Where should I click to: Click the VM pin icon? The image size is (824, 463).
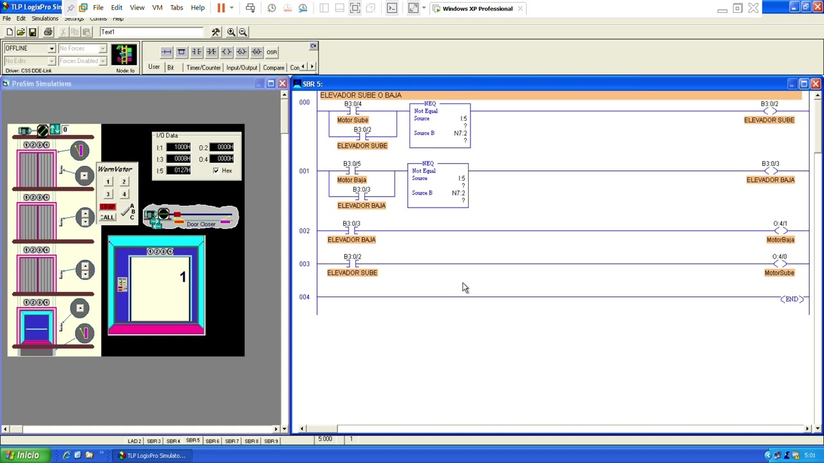(x=71, y=8)
